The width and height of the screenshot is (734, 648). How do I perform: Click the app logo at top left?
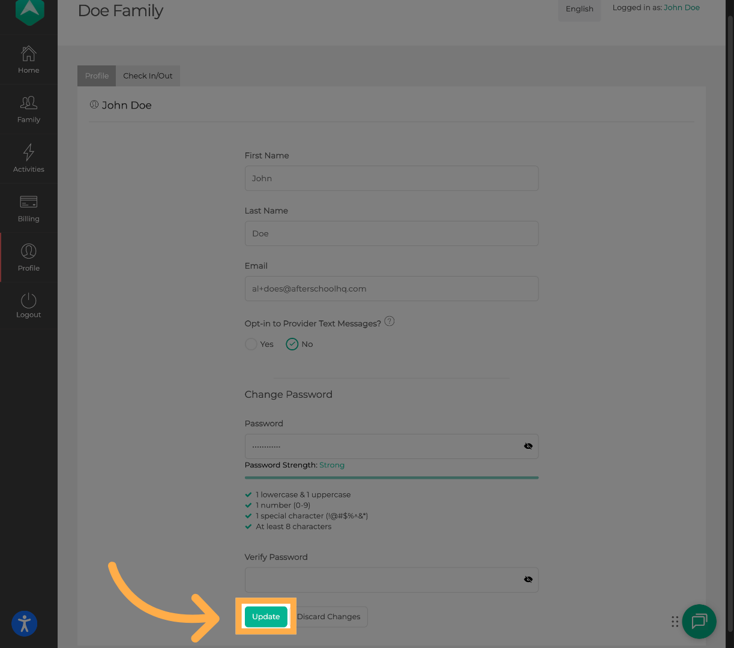[x=29, y=11]
